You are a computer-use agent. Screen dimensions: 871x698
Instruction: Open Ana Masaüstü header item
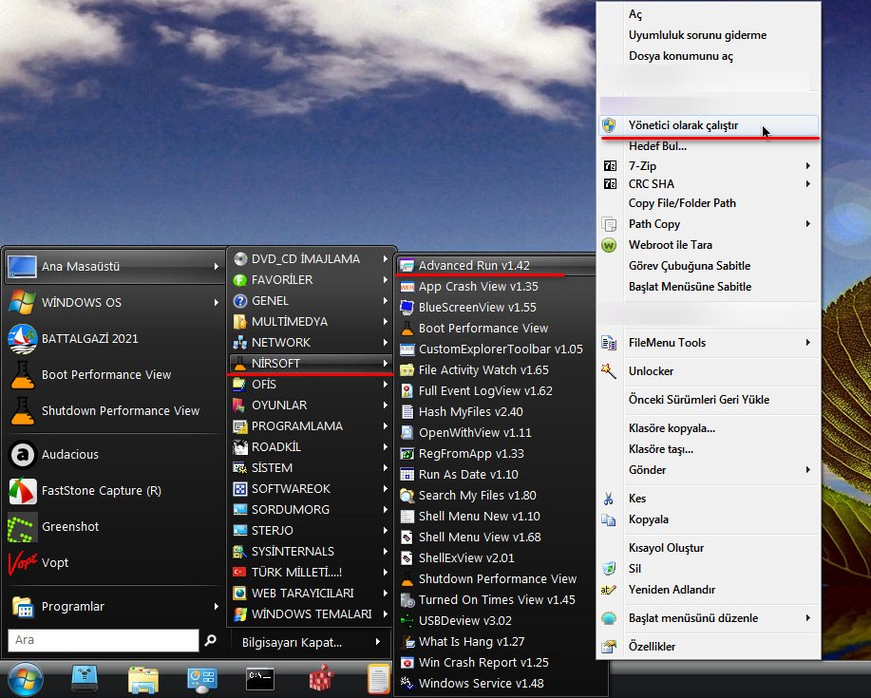(x=113, y=267)
